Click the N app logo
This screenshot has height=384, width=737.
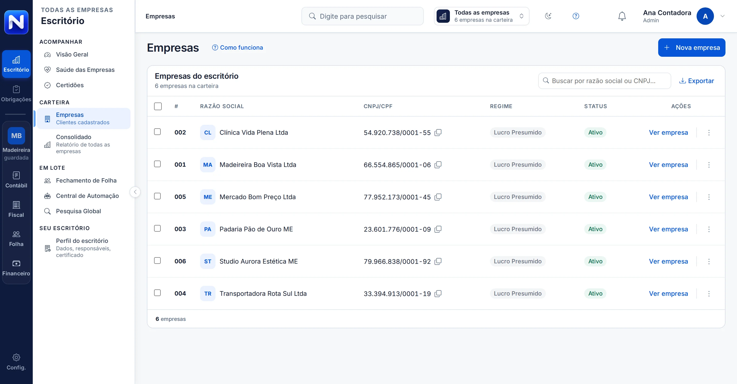(x=16, y=22)
